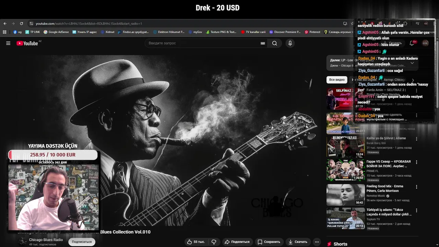Open the Toplum TV channel link
439x247 pixels.
373,219
